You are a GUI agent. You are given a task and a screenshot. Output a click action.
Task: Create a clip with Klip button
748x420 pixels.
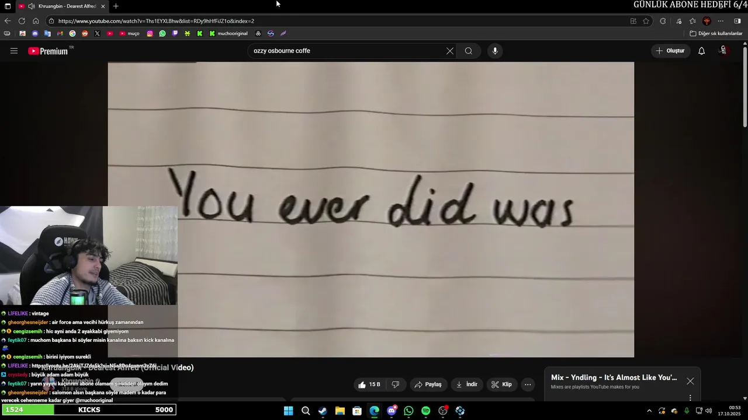coord(501,384)
